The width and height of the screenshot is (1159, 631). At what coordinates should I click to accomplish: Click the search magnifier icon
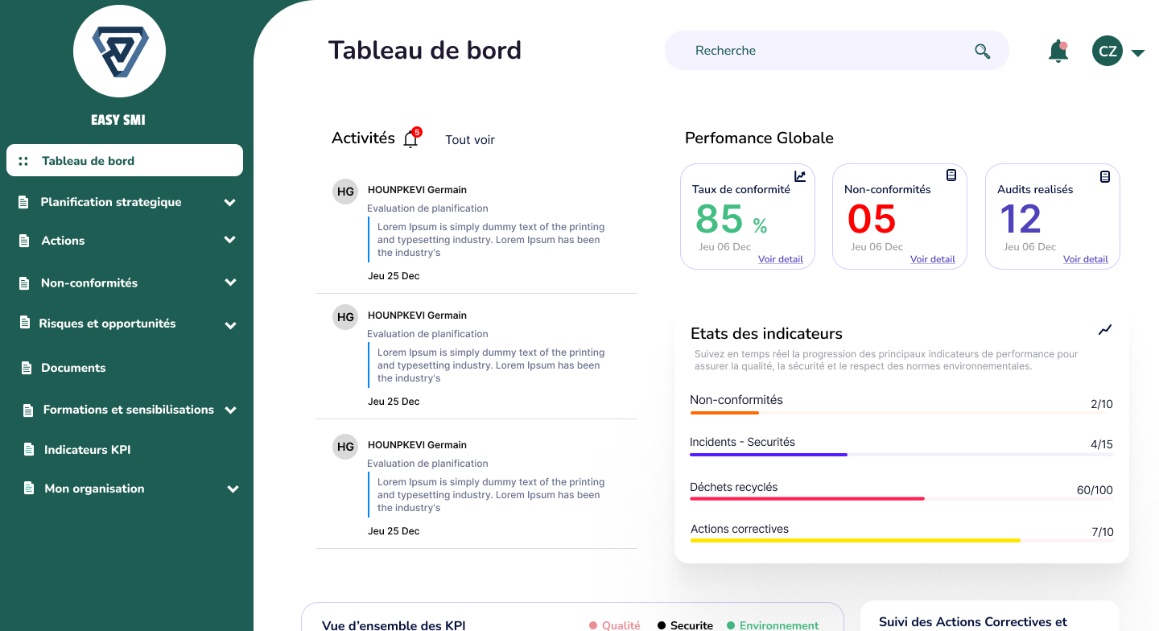(x=982, y=50)
